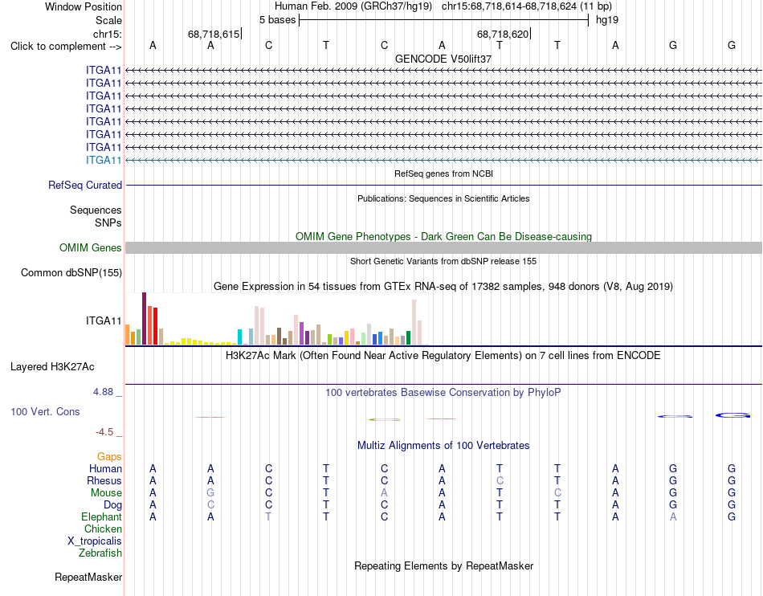
Task: Open 'Repeating Elements by RepeatMasker' title
Action: [x=443, y=565]
